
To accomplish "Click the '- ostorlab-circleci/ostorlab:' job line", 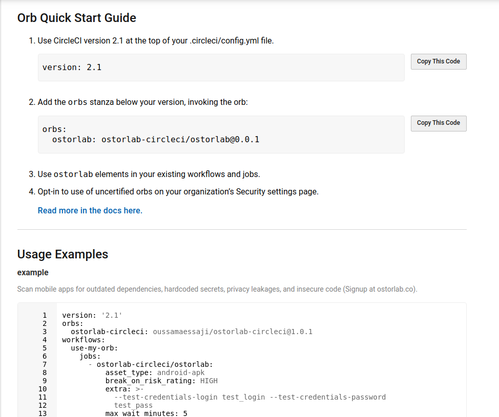I will 151,365.
